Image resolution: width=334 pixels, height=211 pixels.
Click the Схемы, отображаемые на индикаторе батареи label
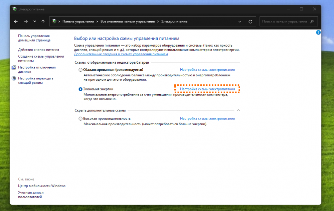tap(112, 62)
